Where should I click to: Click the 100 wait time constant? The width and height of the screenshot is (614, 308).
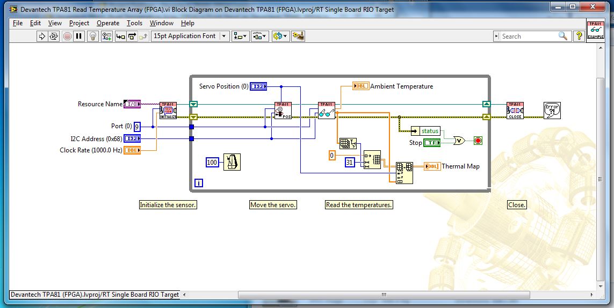[212, 163]
